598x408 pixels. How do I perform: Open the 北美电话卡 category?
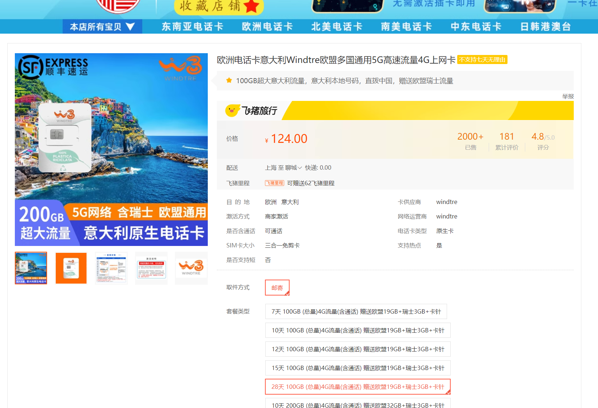tap(337, 26)
